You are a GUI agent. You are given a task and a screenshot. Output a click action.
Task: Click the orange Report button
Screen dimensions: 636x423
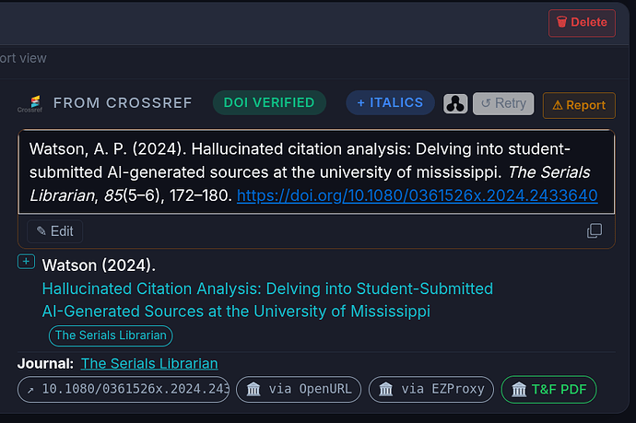point(579,105)
